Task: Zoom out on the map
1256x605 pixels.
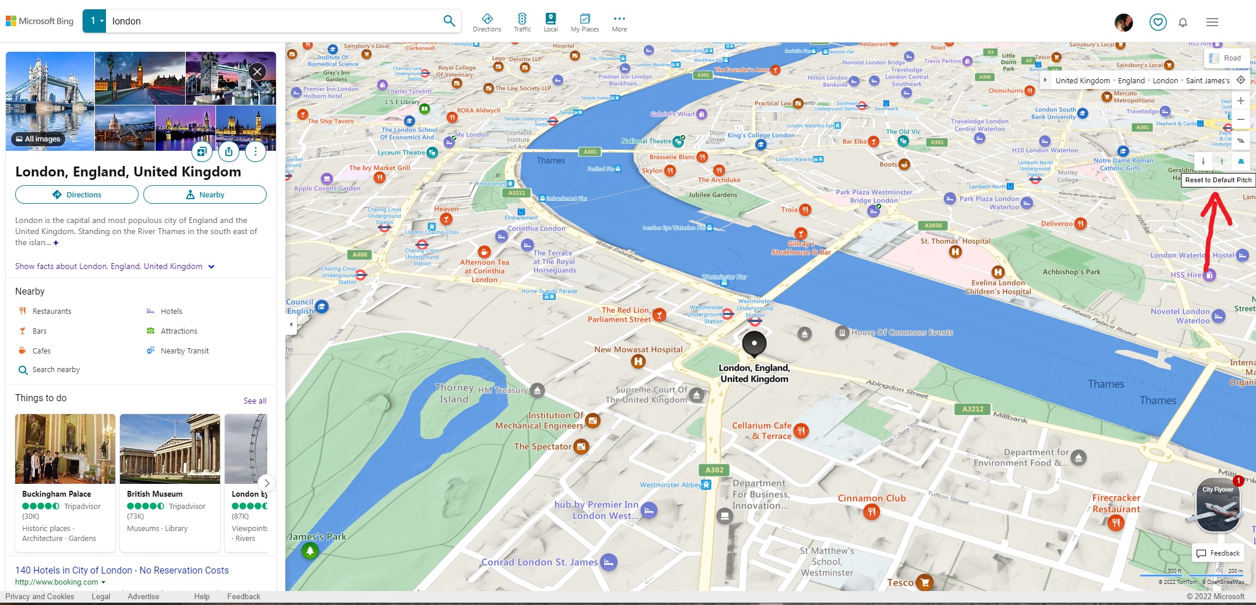Action: pyautogui.click(x=1241, y=119)
